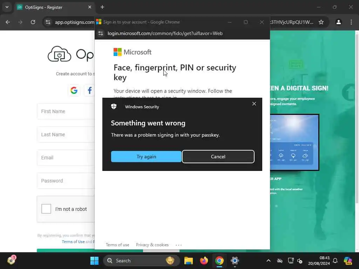
Task: Open the three-dot more options in popup footer
Action: 178,245
